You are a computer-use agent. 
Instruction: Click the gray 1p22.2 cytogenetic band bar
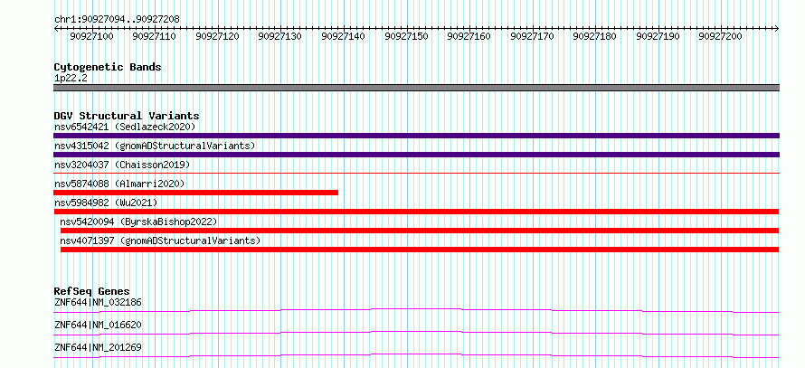416,88
